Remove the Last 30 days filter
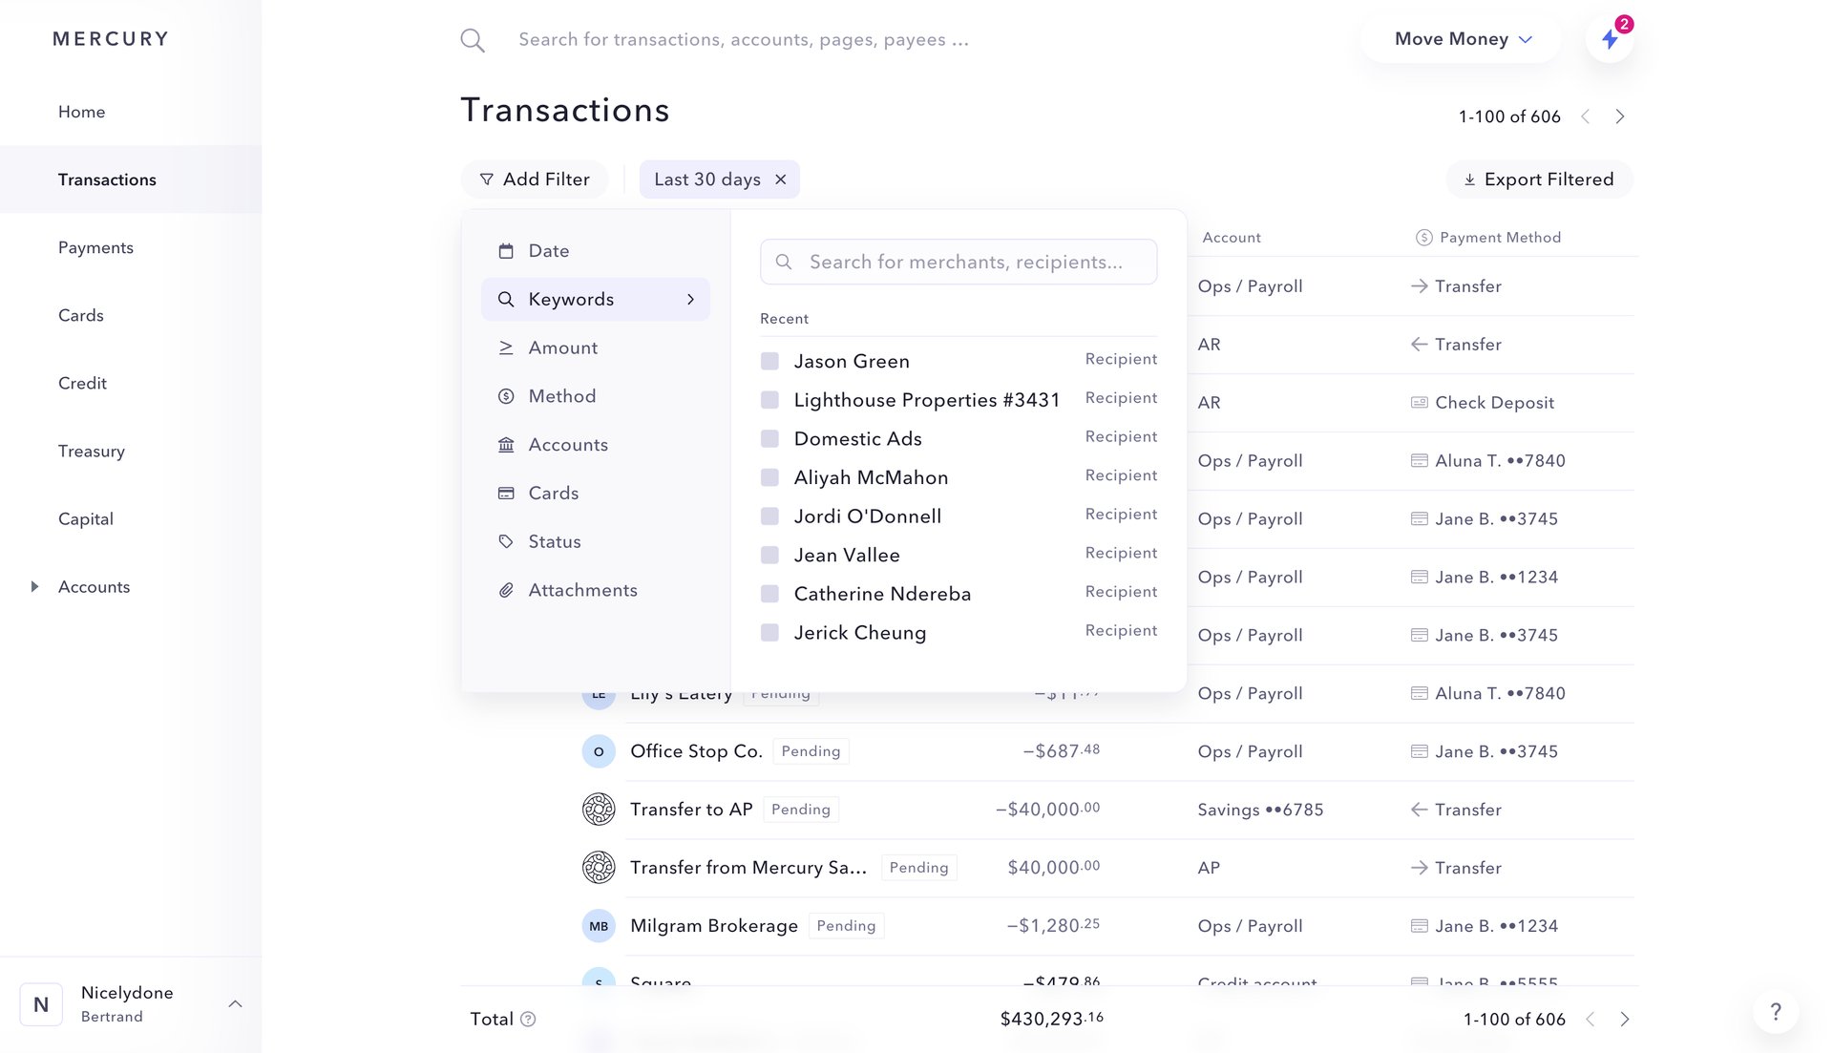 pyautogui.click(x=780, y=179)
